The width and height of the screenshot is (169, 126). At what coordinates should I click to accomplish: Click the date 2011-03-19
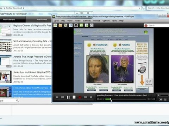click(18, 66)
